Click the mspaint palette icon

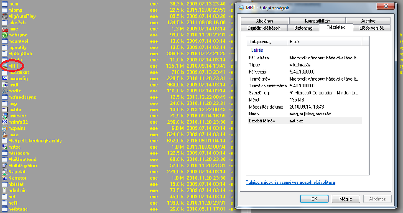[x=4, y=128]
